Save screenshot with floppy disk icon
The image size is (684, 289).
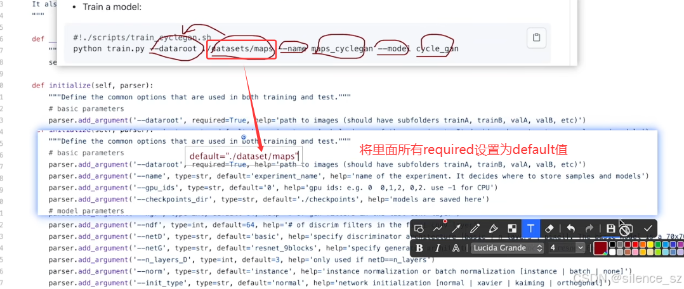[610, 228]
